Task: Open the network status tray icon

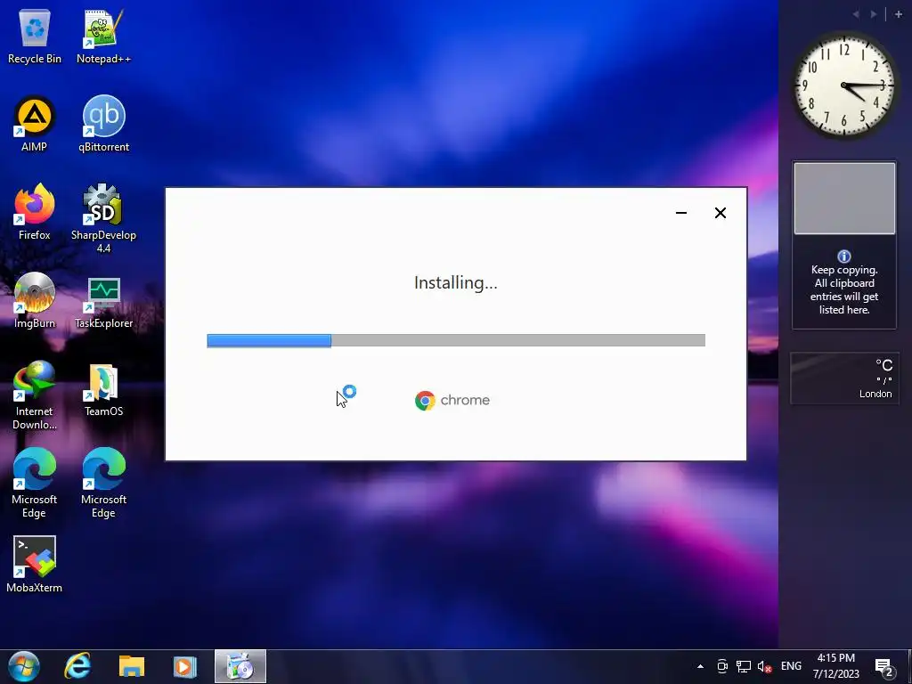Action: coord(744,666)
